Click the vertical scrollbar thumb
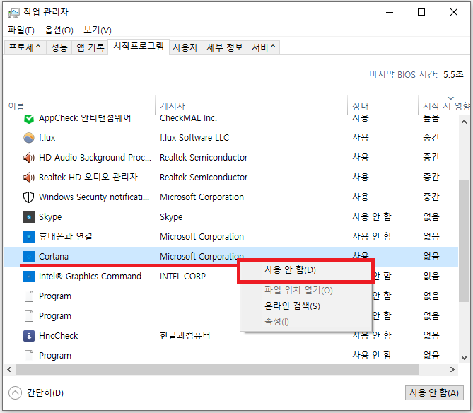The image size is (473, 413). point(465,240)
